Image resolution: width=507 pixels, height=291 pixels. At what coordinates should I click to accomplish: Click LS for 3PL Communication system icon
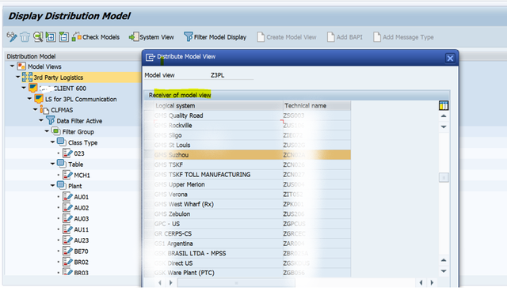coord(39,99)
